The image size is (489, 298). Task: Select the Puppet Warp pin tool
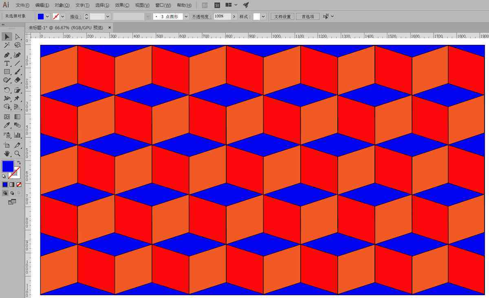18,98
